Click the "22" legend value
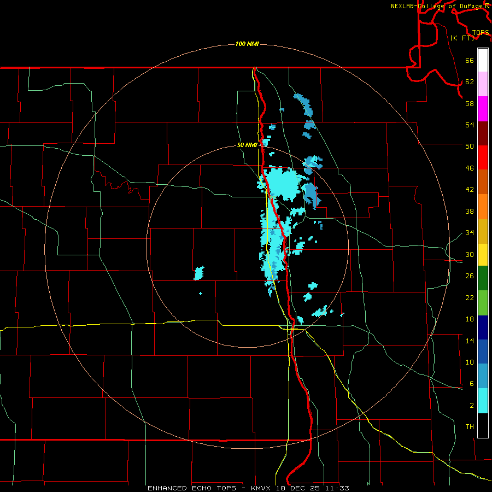Image resolution: width=492 pixels, height=492 pixels. (470, 297)
